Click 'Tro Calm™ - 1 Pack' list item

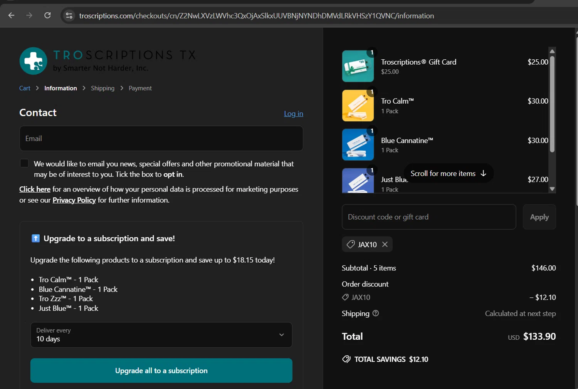click(x=69, y=280)
